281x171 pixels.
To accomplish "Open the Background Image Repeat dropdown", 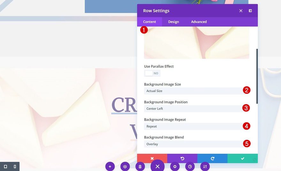I will [193, 126].
